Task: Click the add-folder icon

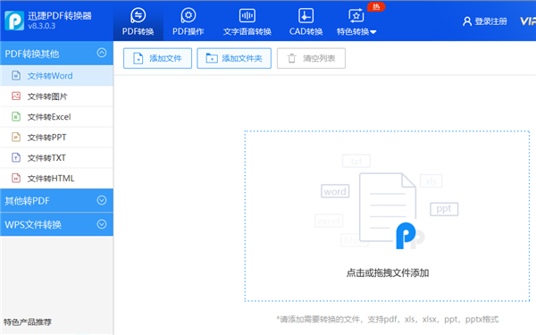Action: tap(212, 58)
